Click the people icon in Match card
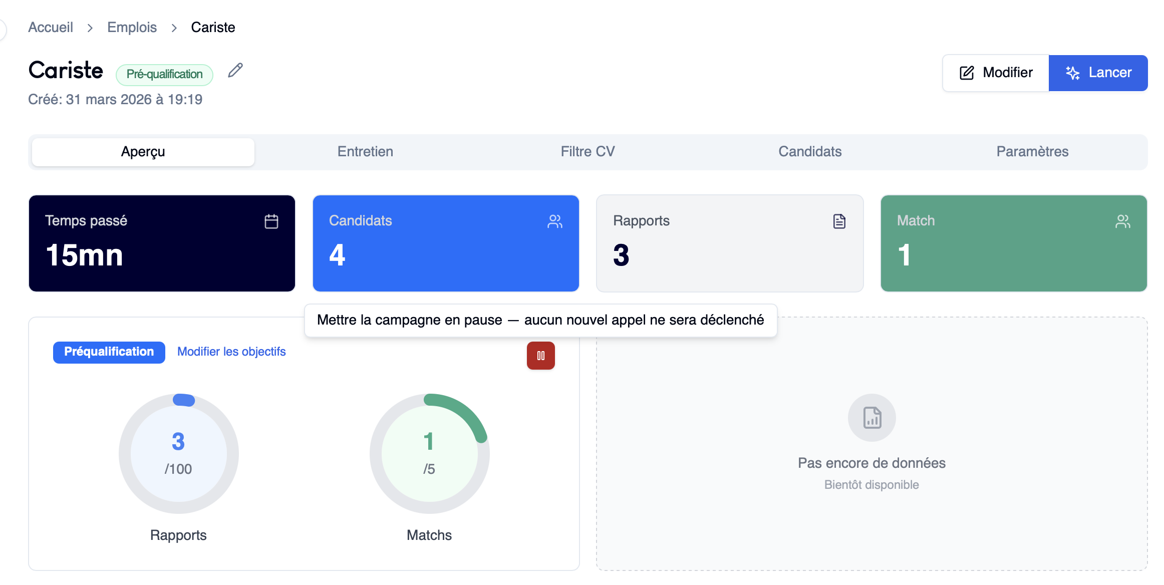 1123,221
